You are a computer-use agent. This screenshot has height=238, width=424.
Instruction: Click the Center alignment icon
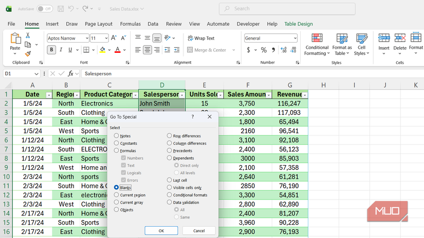click(148, 50)
